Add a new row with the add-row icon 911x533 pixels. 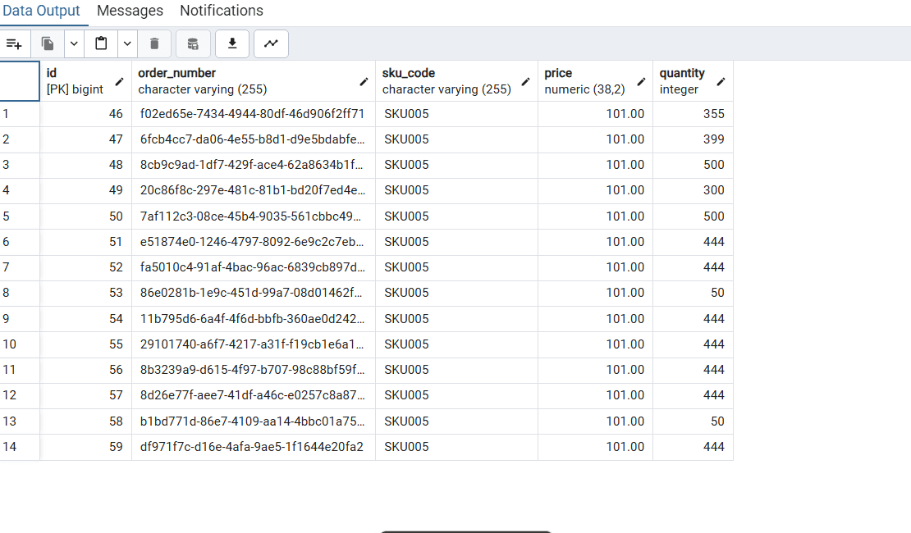(15, 43)
